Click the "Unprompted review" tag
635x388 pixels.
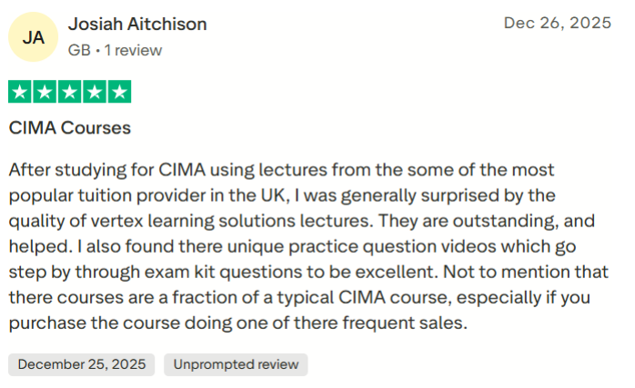(x=236, y=364)
